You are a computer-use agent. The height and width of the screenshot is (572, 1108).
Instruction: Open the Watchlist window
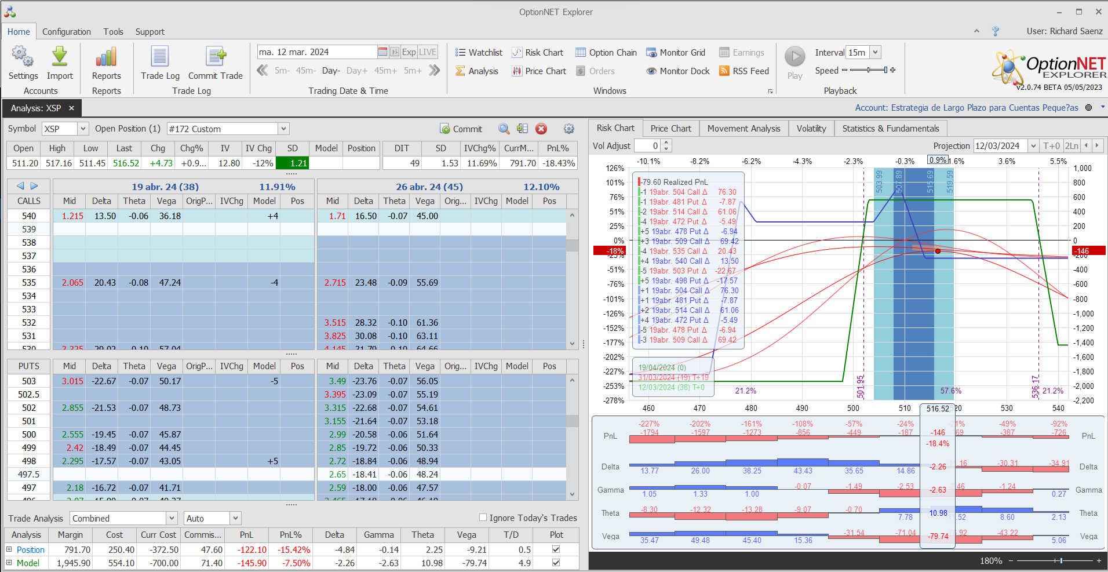pos(479,53)
